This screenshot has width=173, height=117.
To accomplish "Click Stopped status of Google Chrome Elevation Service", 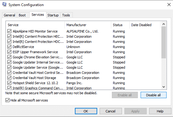I will coord(119,57).
